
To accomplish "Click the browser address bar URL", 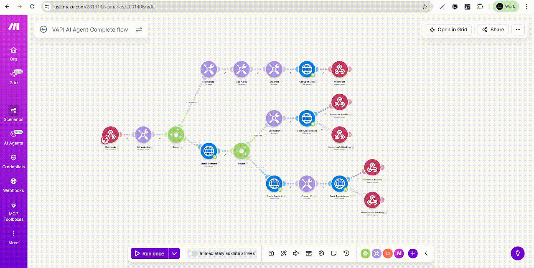I will [x=105, y=7].
